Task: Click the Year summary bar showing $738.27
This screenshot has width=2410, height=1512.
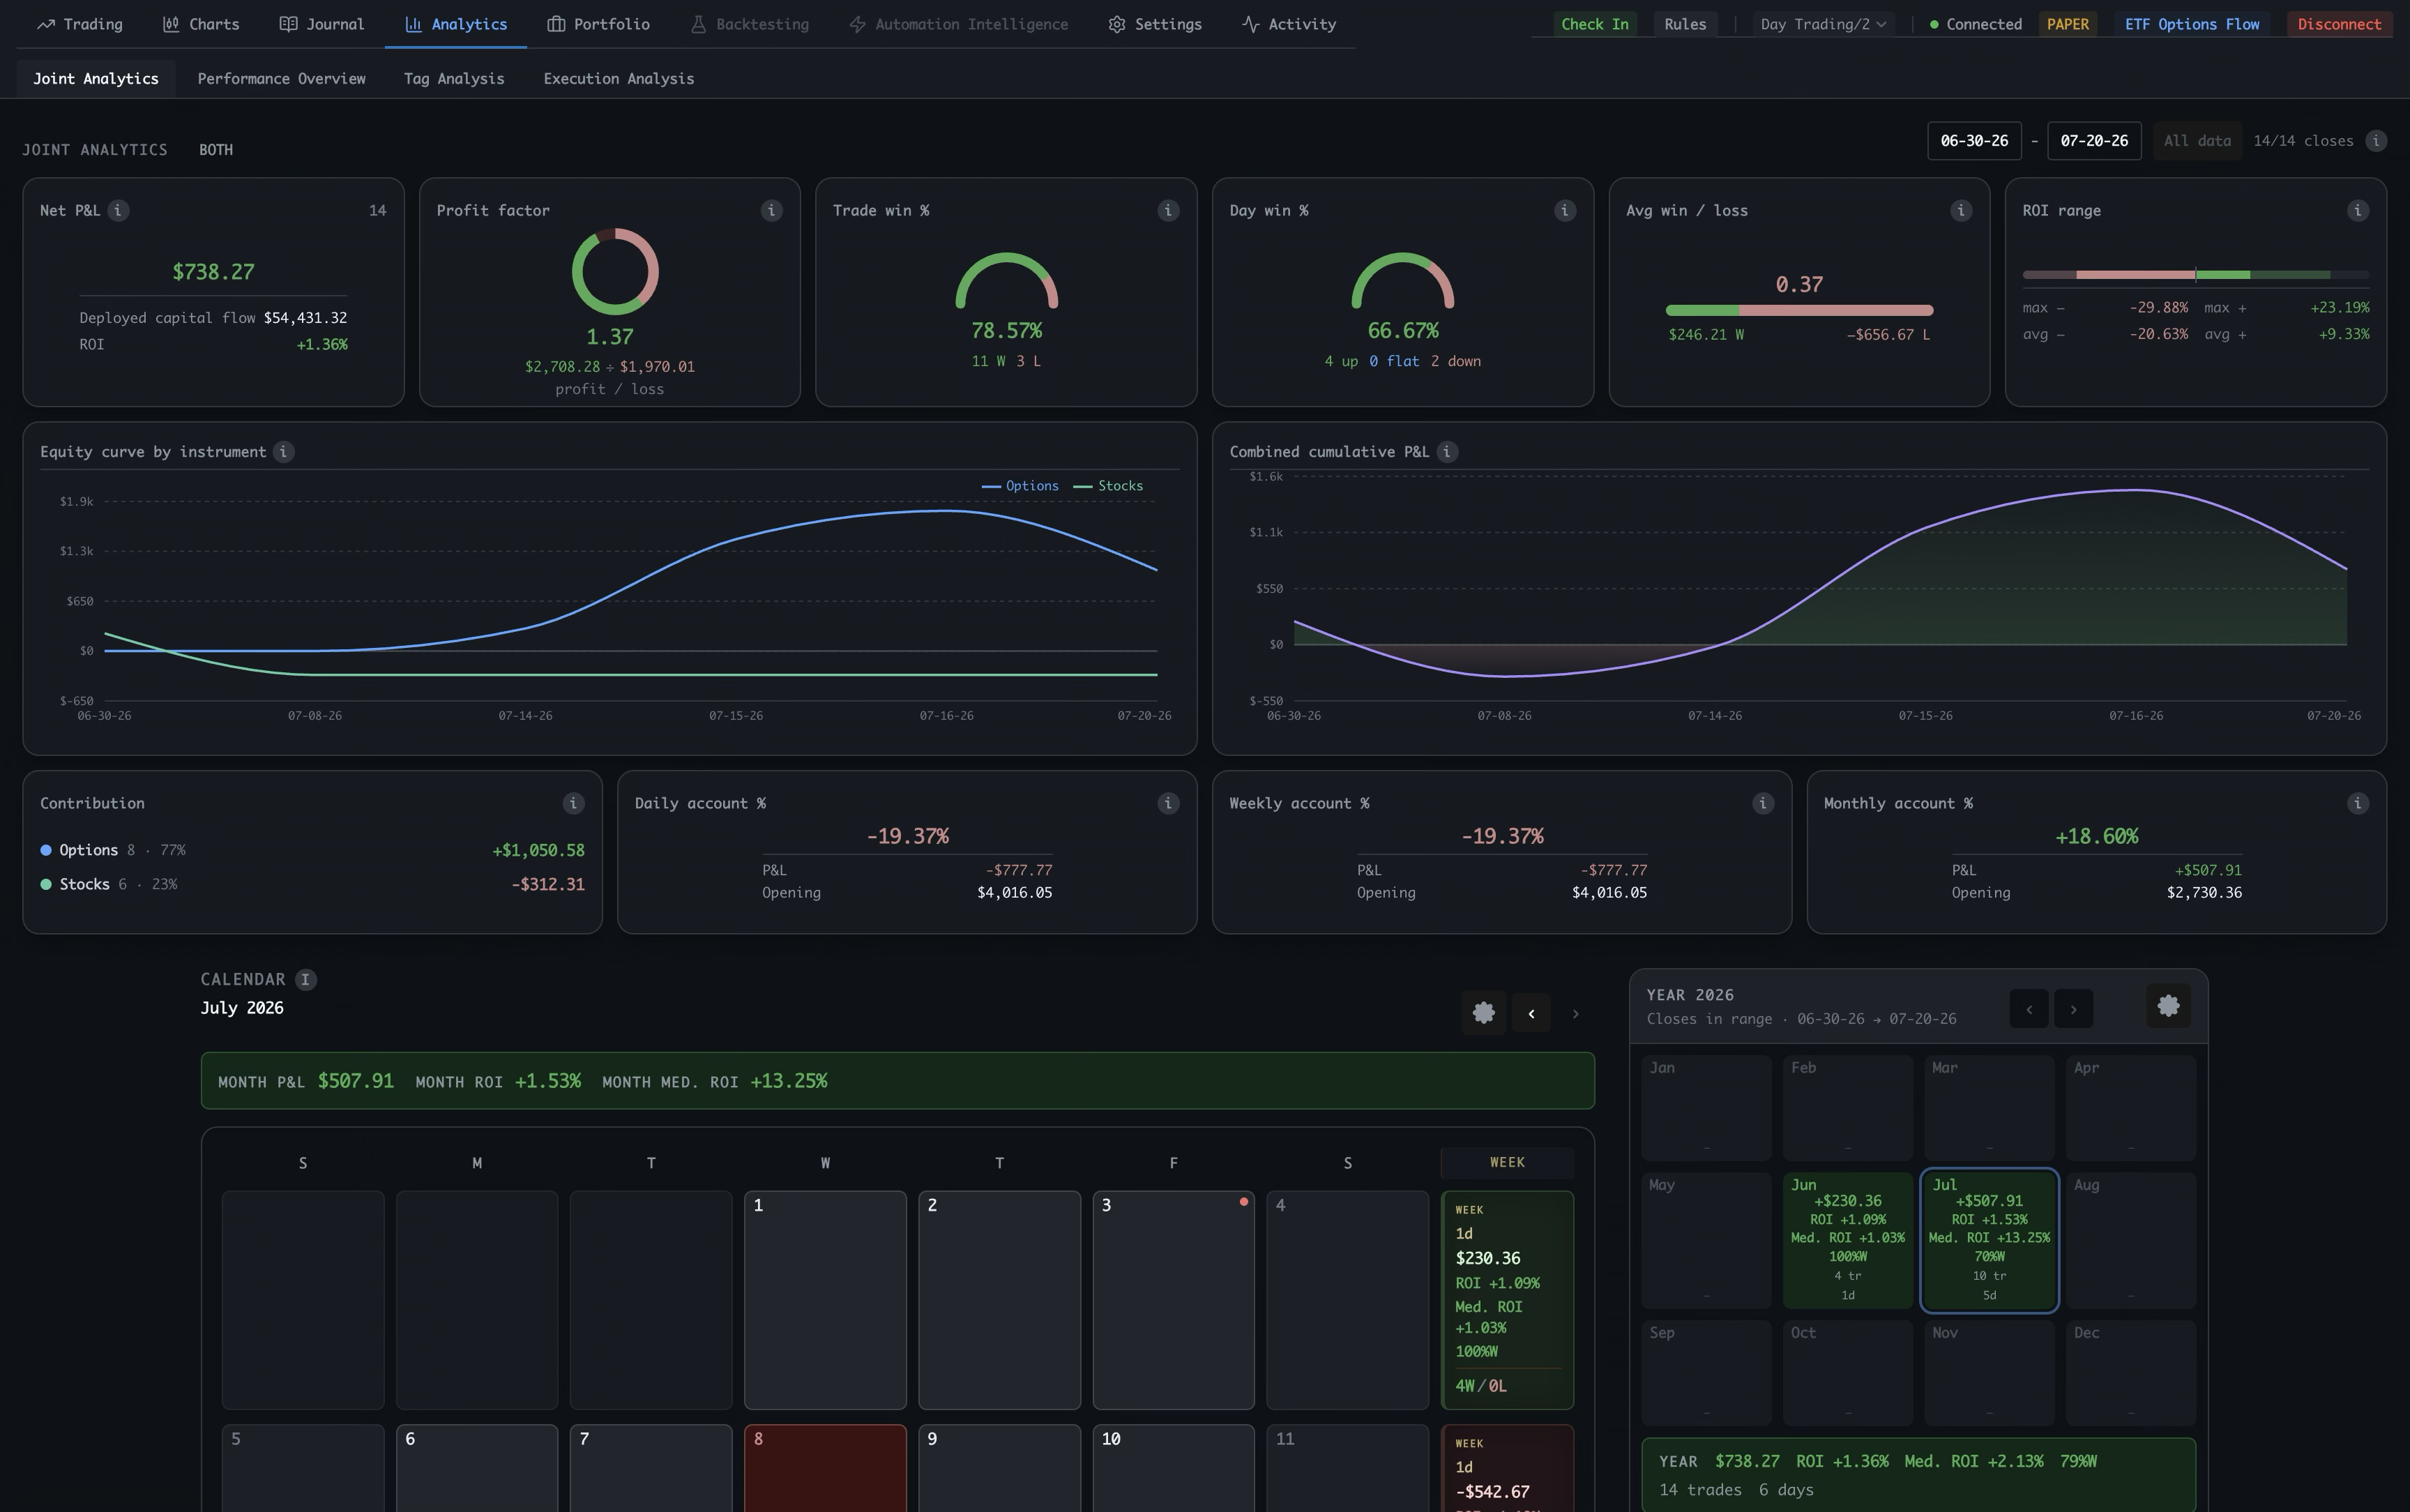Action: 1918,1474
